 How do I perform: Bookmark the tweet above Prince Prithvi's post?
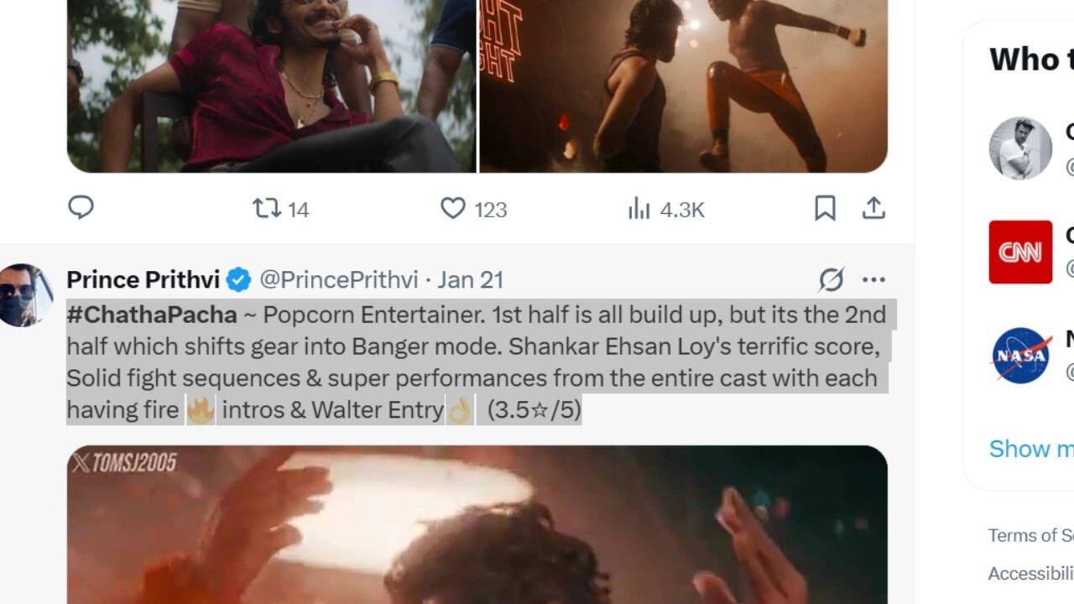pos(825,208)
